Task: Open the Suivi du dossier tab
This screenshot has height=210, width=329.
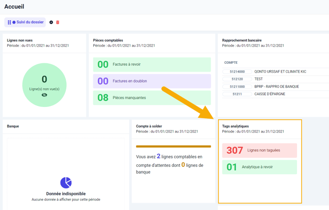Action: (x=27, y=23)
